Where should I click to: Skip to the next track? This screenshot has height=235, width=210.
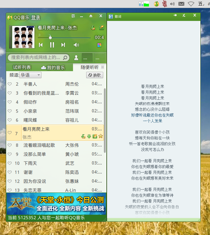click(63, 45)
